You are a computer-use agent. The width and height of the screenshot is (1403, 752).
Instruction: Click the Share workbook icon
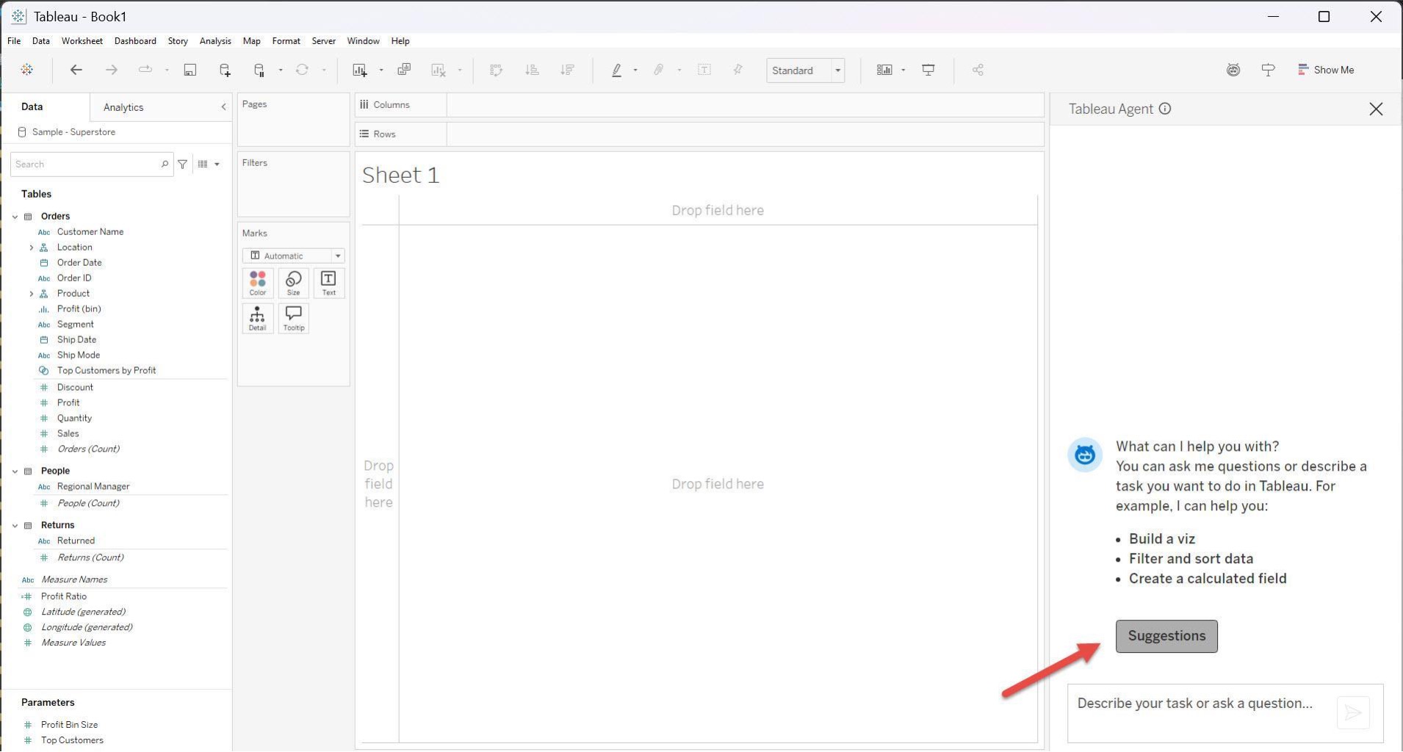click(978, 70)
